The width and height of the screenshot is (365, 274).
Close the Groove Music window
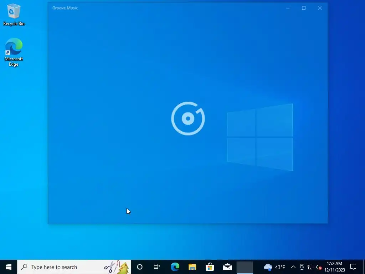pos(320,8)
